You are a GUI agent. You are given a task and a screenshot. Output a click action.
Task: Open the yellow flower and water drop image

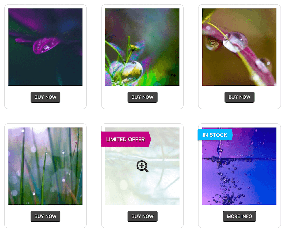pos(142,47)
